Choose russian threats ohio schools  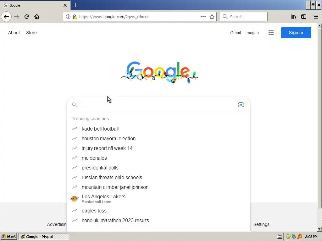158,178
